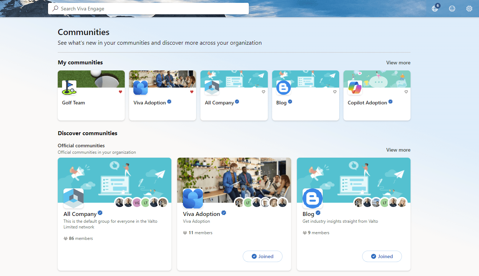Viewport: 479px width, 276px height.
Task: Click members icon next to 11 members
Action: pos(185,233)
